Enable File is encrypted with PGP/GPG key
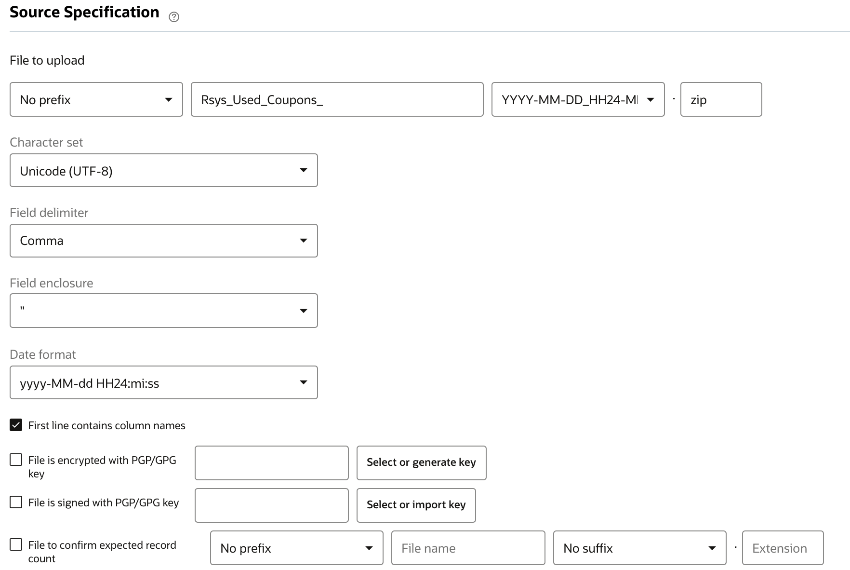Screen dimensions: 850x570 [x=15, y=460]
